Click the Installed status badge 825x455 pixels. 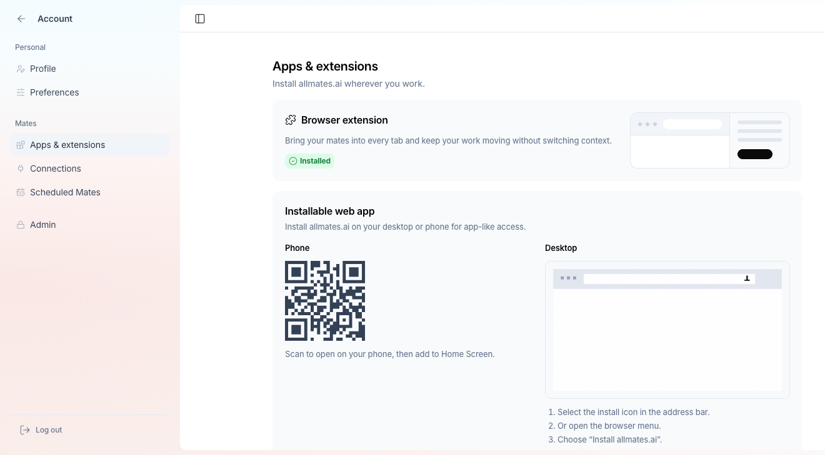(x=310, y=161)
